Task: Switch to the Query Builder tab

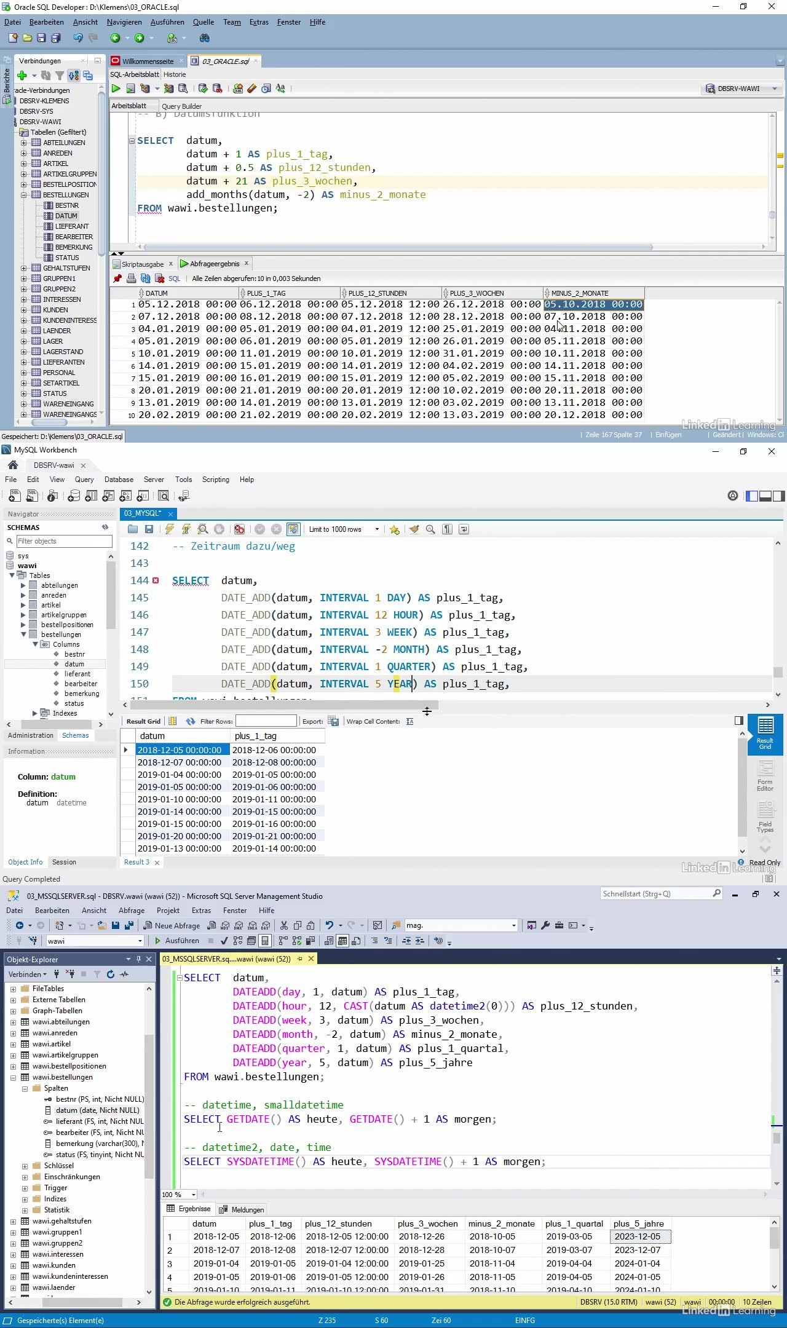Action: click(x=181, y=106)
